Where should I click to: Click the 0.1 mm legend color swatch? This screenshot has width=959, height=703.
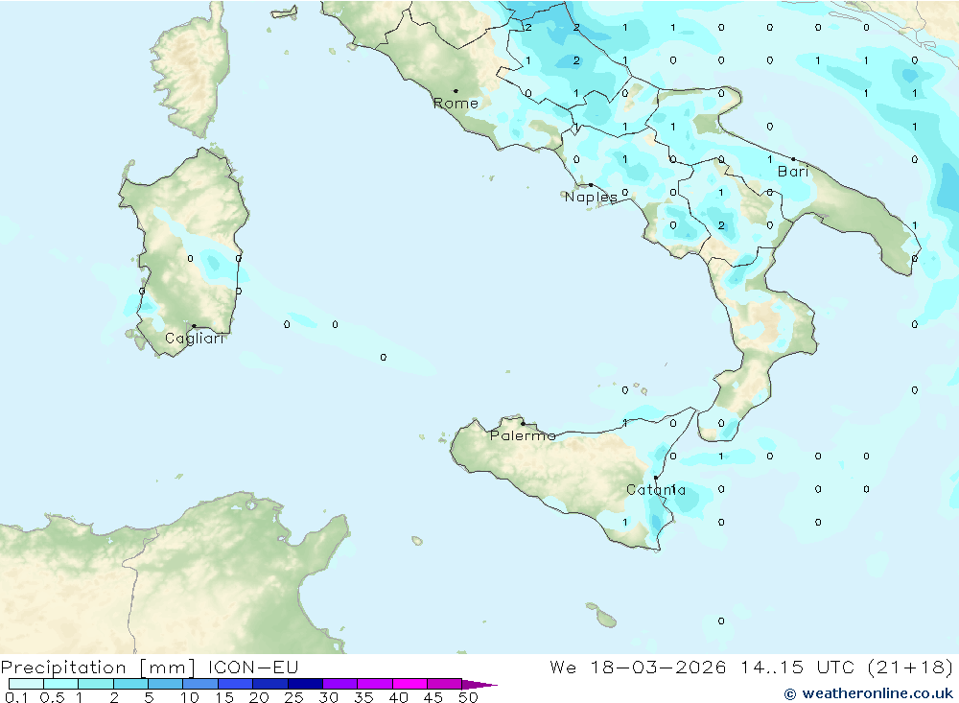pos(26,684)
